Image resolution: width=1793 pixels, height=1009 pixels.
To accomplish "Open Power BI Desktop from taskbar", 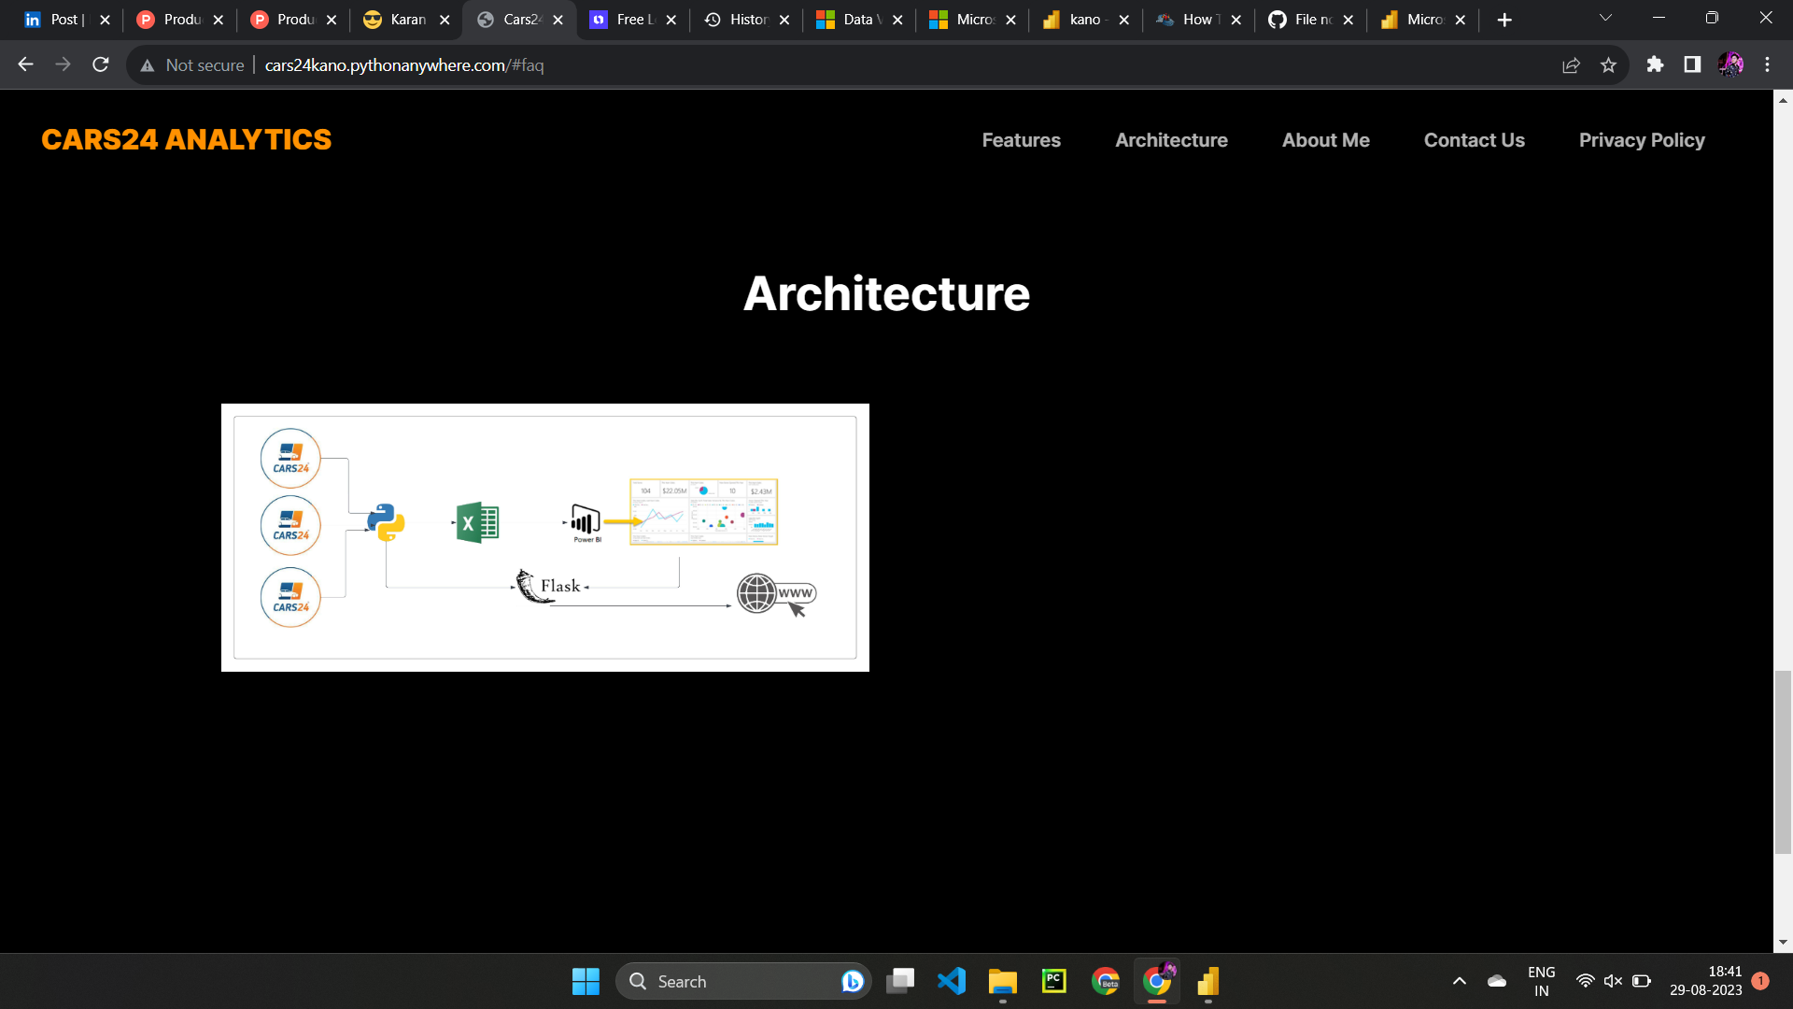I will [1208, 981].
